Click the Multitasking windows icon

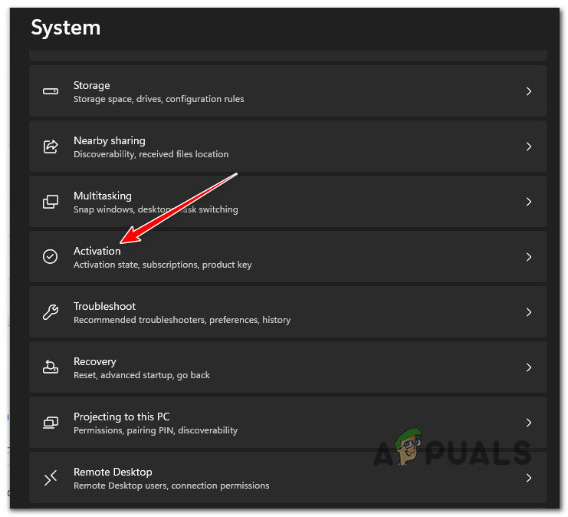click(51, 202)
